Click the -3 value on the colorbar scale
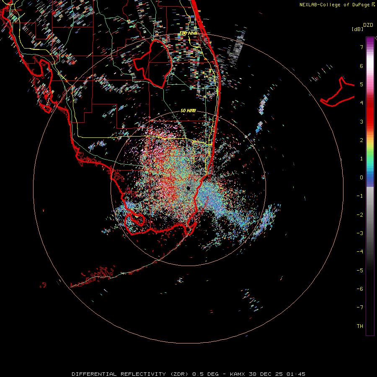377x377 pixels. [360, 233]
